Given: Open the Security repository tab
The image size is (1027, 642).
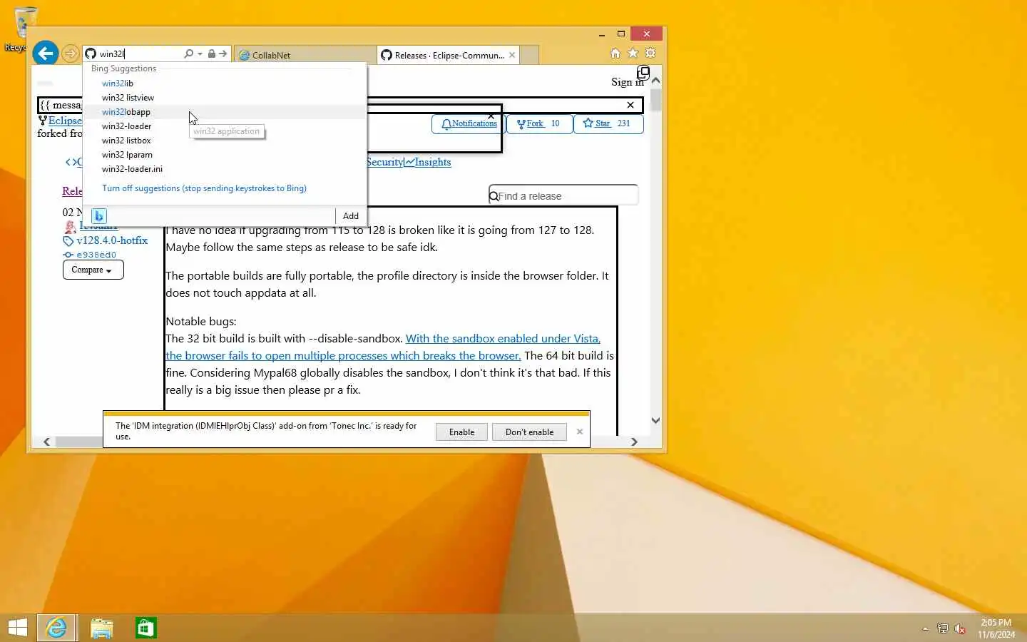Looking at the screenshot, I should [x=384, y=162].
